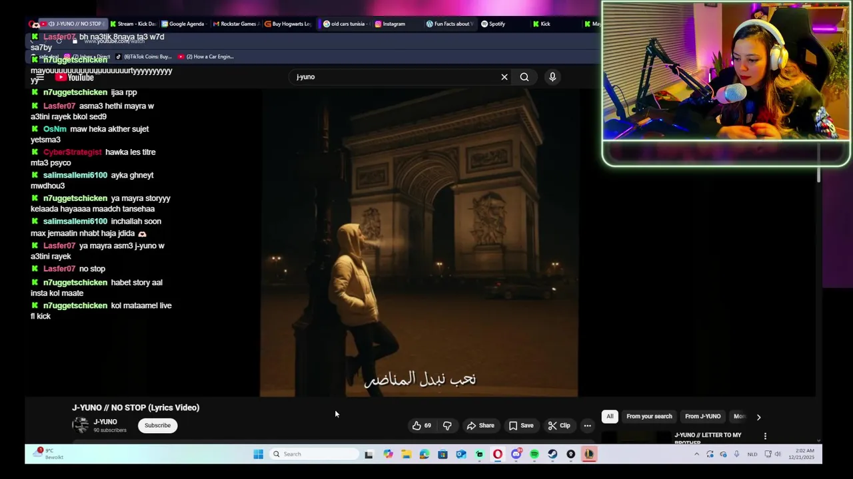Clear the j-yuno search box text
This screenshot has height=479, width=853.
(504, 77)
